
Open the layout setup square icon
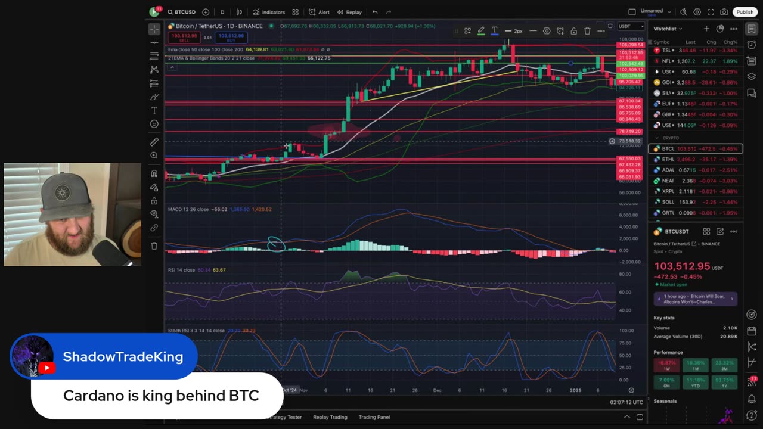pos(632,12)
